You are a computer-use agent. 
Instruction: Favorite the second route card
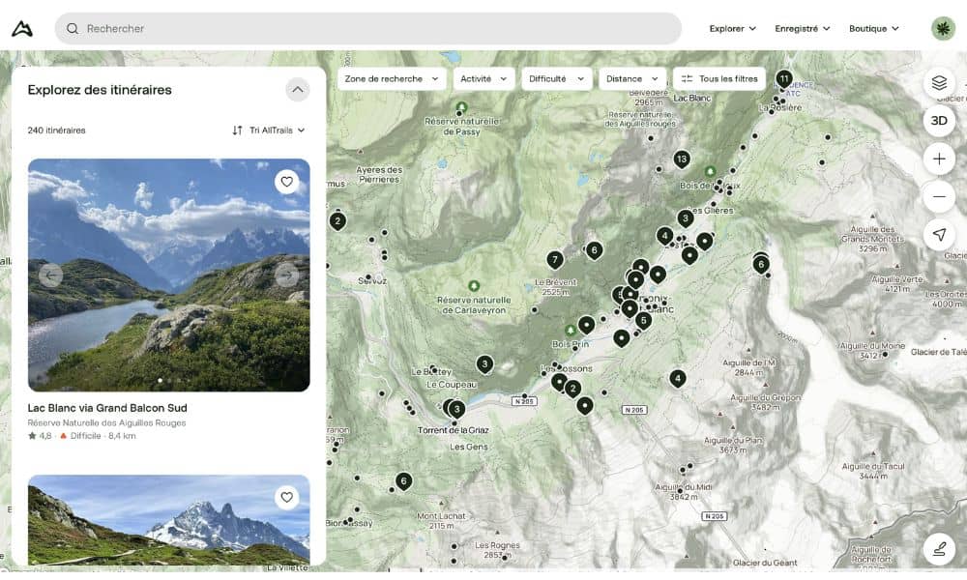click(x=286, y=498)
